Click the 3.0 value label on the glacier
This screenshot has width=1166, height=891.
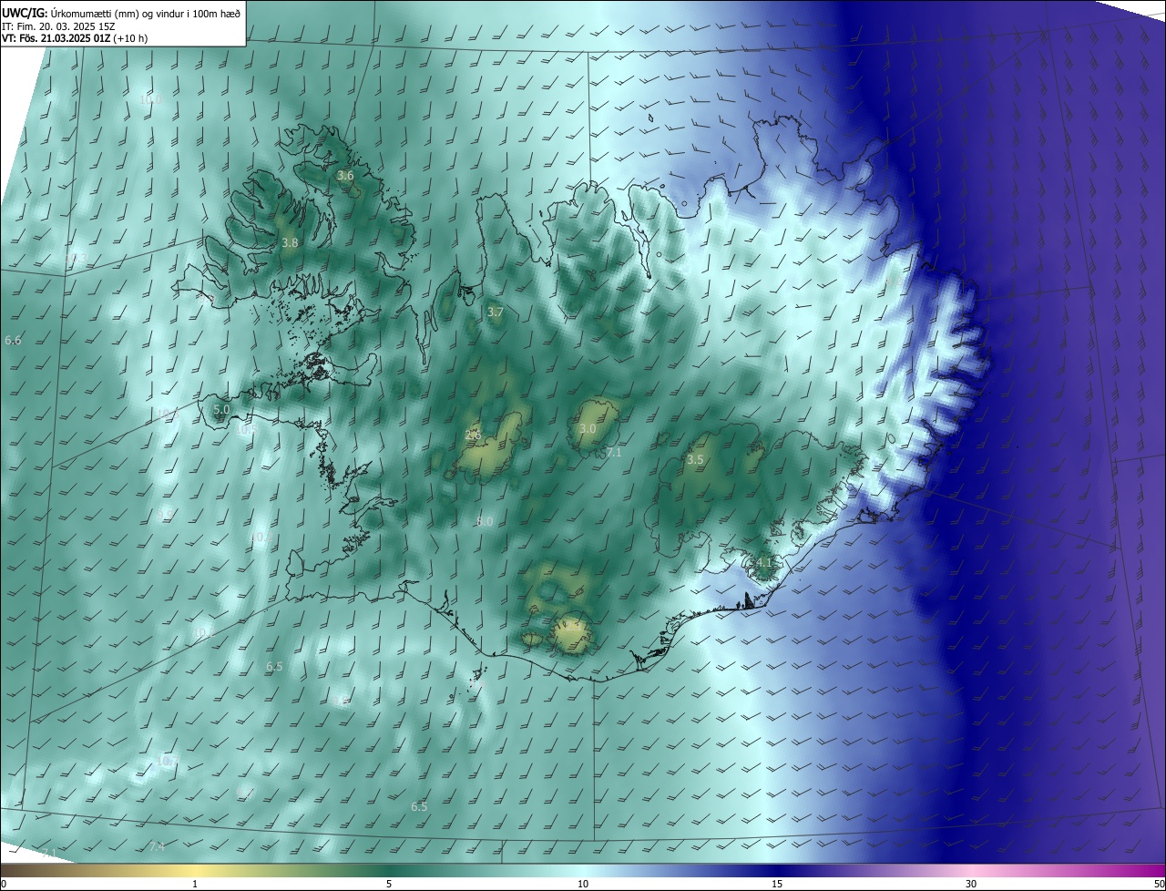(x=588, y=429)
